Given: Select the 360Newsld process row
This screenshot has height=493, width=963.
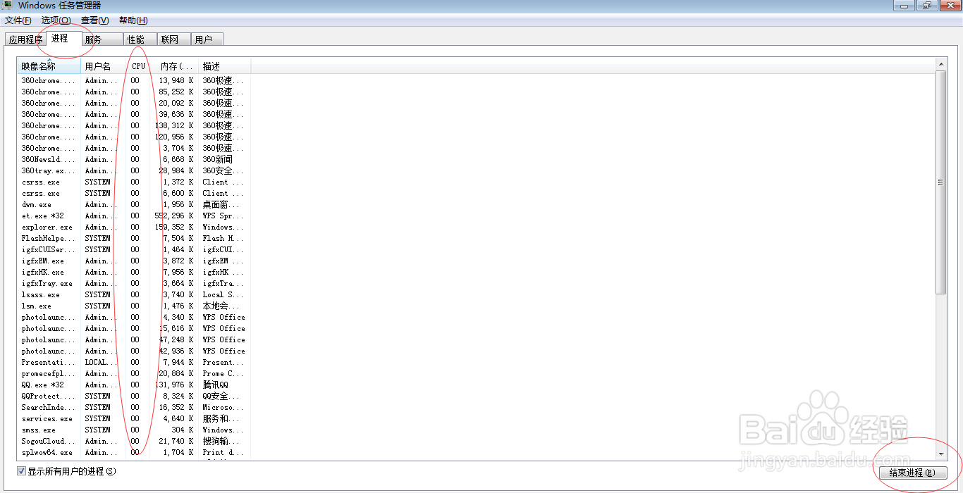Looking at the screenshot, I should (x=134, y=159).
